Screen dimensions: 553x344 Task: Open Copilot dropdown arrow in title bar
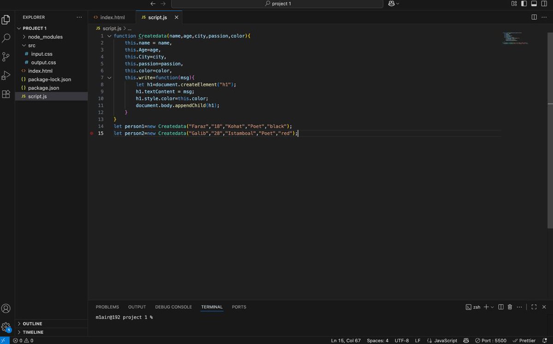pyautogui.click(x=398, y=4)
